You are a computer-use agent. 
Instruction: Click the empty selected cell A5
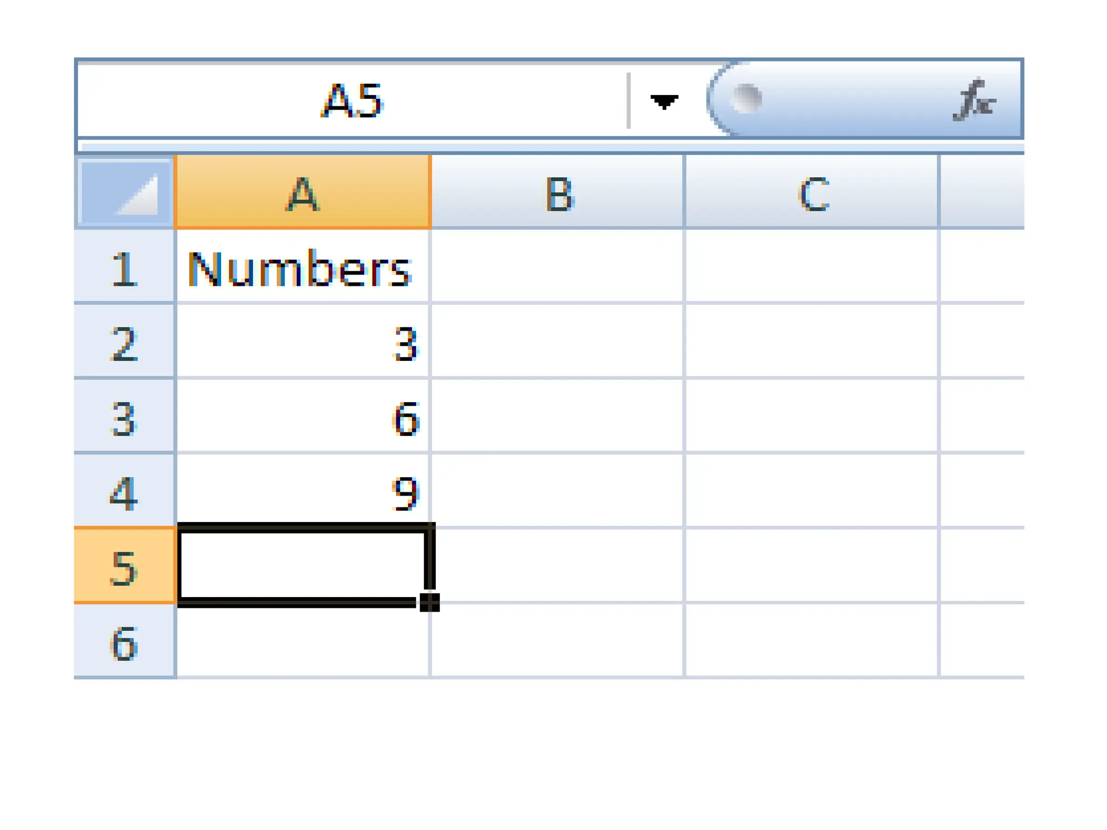point(303,565)
